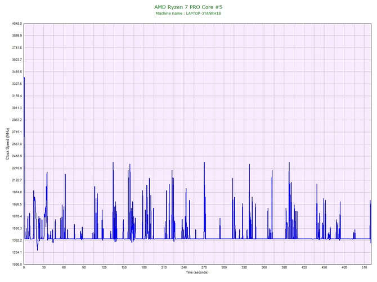Click the 3603.7 y-axis value
This screenshot has width=377, height=282.
17,60
